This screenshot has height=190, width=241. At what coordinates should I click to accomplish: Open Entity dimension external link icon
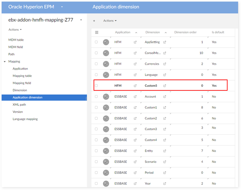click(x=165, y=151)
